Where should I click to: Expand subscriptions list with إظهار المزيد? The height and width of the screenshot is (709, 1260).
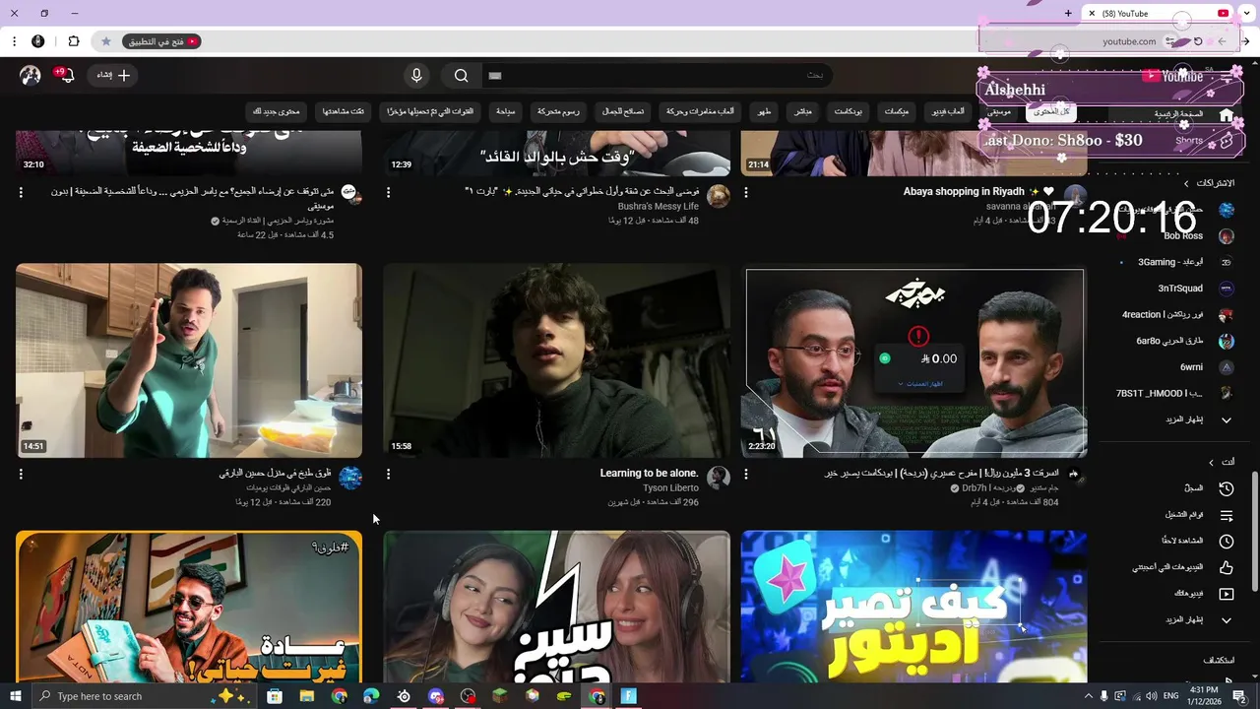point(1199,420)
